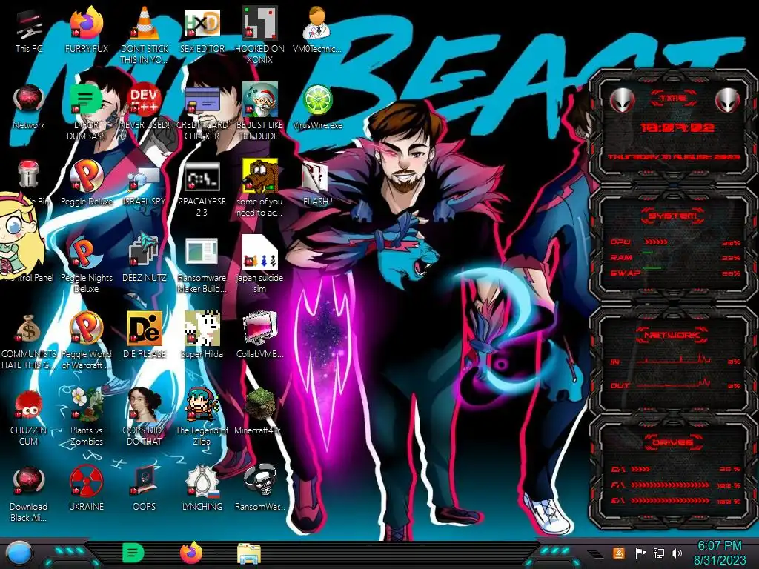Click the left alien head in the TIME widget
The width and height of the screenshot is (759, 569).
[622, 101]
